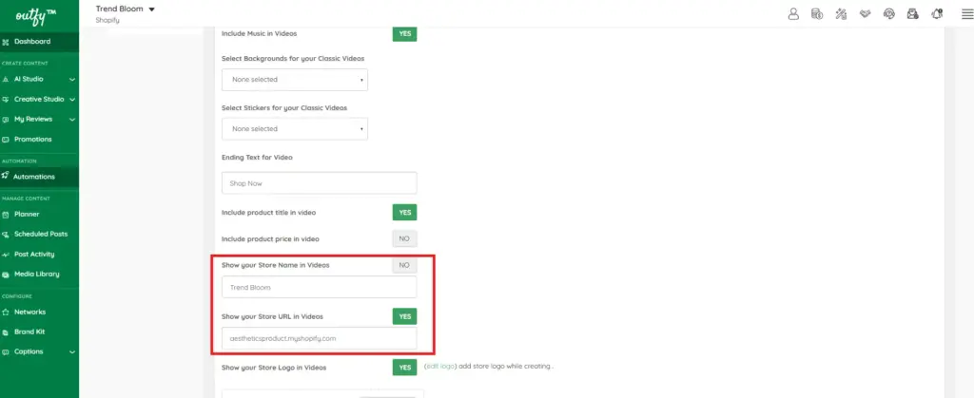Viewport: 974px width, 398px height.
Task: Click the Post Activity pulse icon
Action: (x=6, y=255)
